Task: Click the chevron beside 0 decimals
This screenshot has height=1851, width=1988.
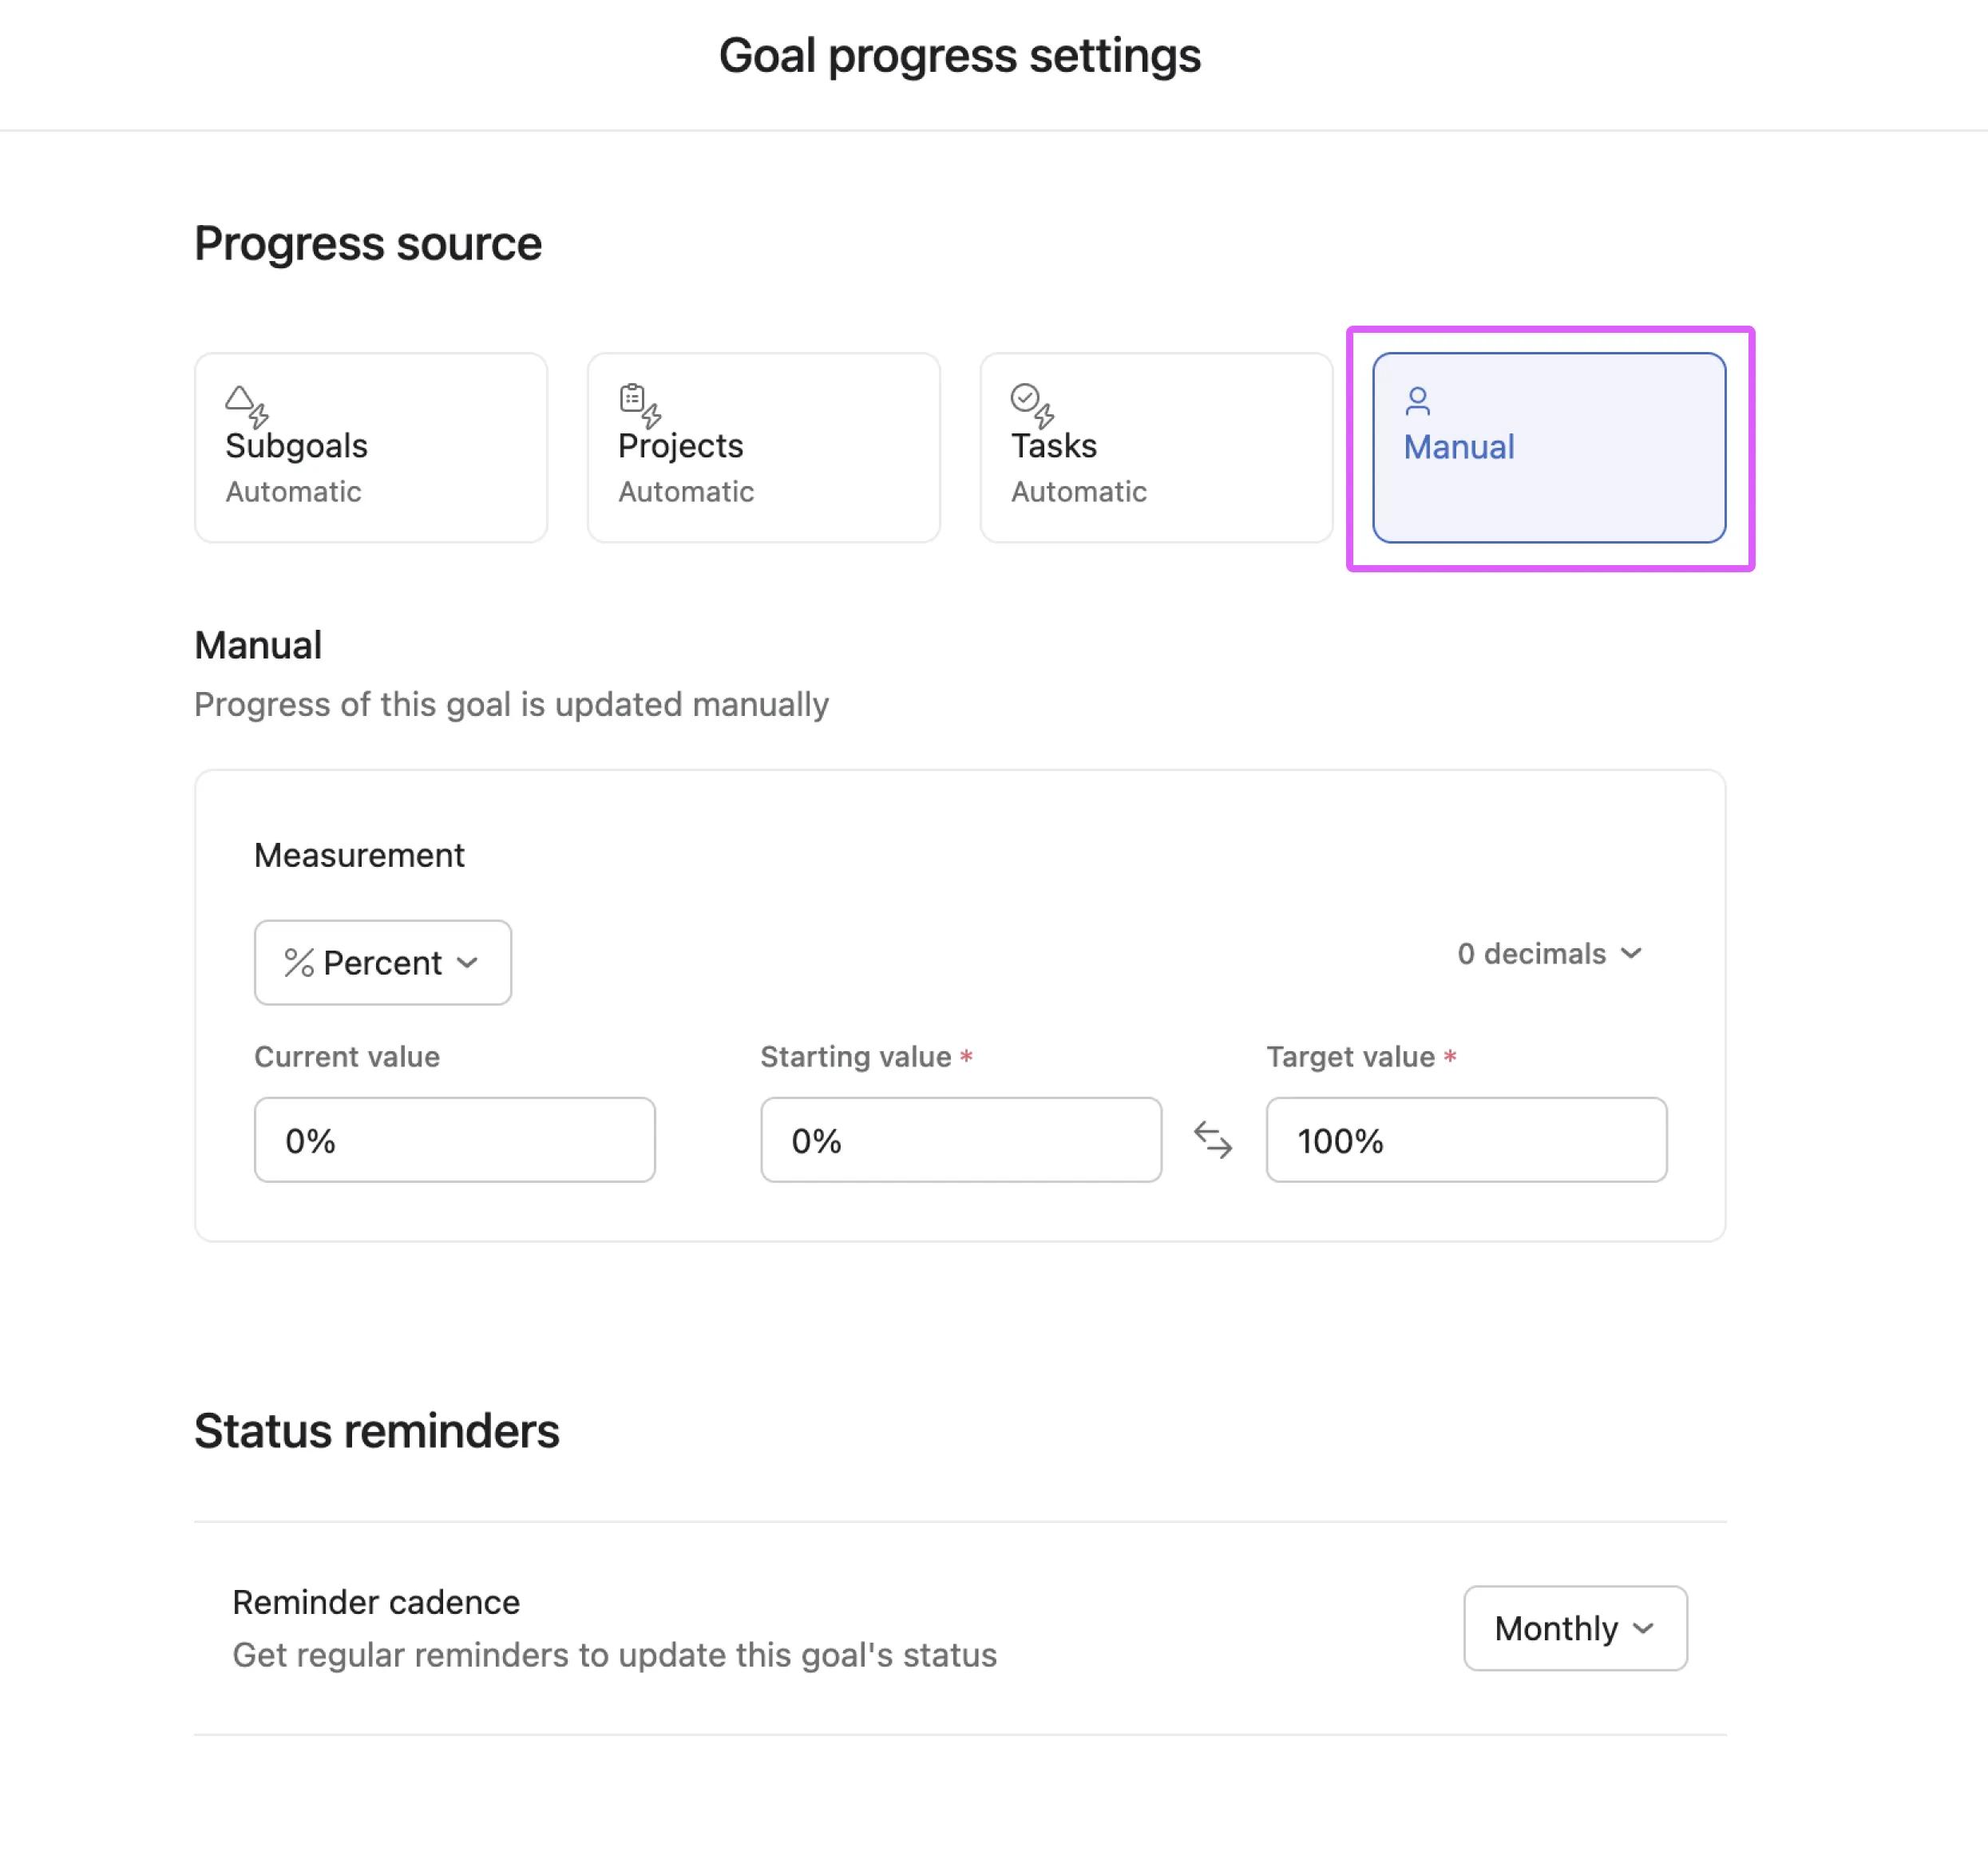Action: [x=1630, y=953]
